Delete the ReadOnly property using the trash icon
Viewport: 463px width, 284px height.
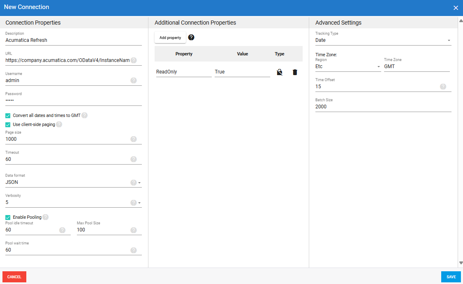click(295, 72)
